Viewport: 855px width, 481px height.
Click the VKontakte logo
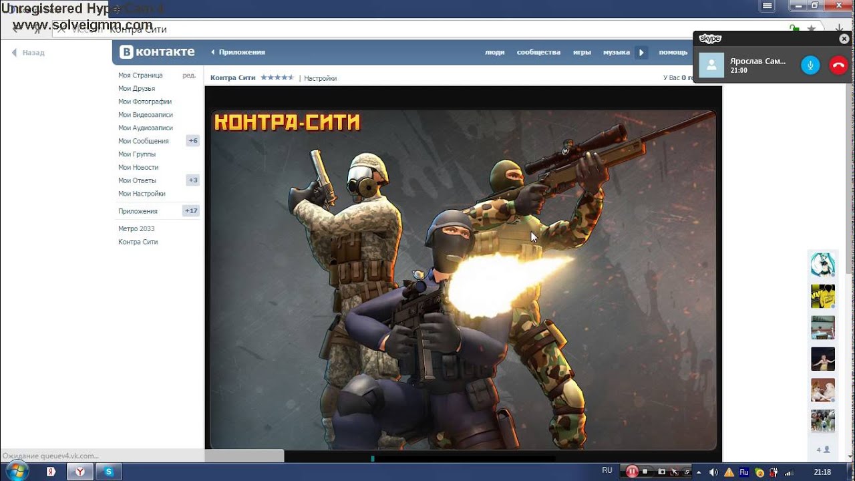point(157,52)
